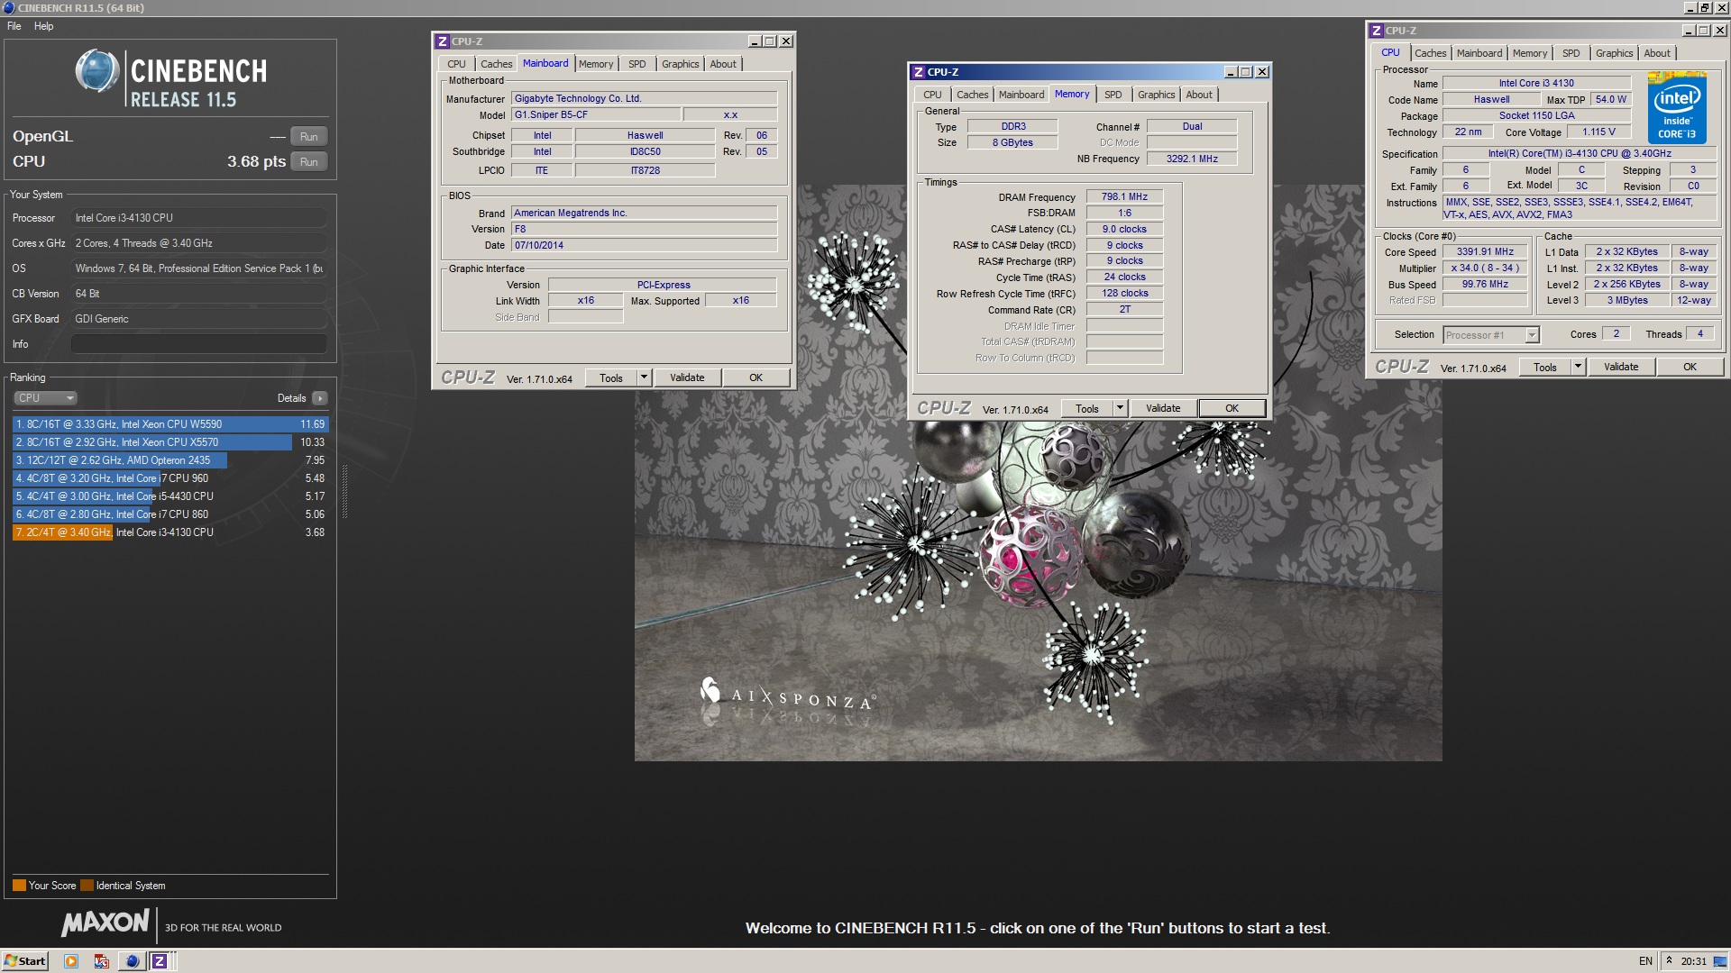The image size is (1731, 973).
Task: Open Graphics tab in Mainboard window
Action: 680,64
